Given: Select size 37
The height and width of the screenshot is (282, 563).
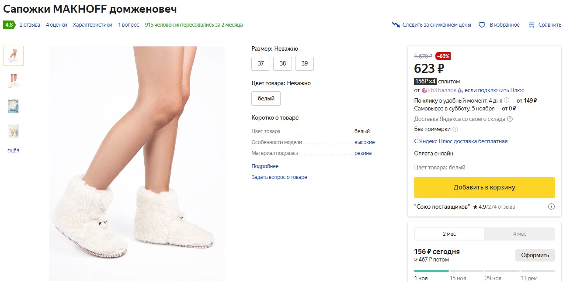Looking at the screenshot, I should pyautogui.click(x=261, y=64).
